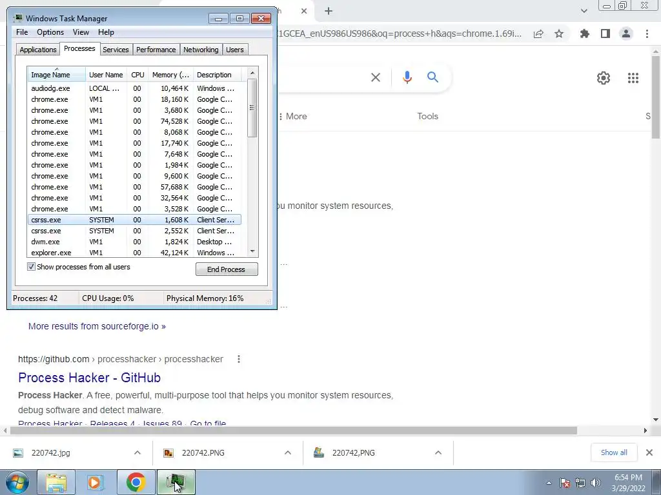Switch to Networking tab
This screenshot has width=661, height=495.
[x=201, y=50]
